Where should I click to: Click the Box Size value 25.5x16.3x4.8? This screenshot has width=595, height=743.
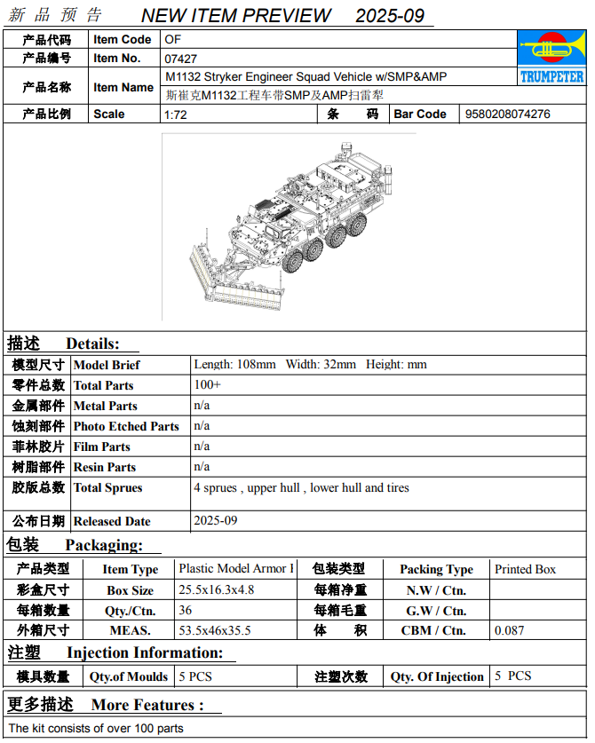click(x=216, y=590)
